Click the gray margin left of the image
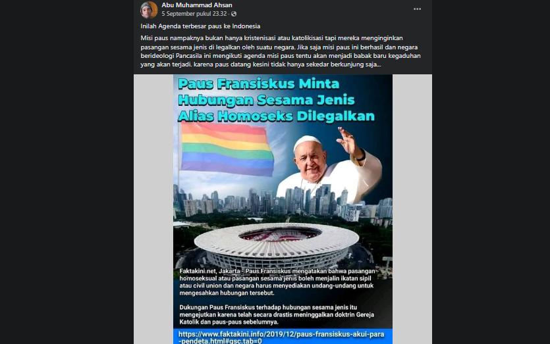The height and width of the screenshot is (344, 550). 153,209
